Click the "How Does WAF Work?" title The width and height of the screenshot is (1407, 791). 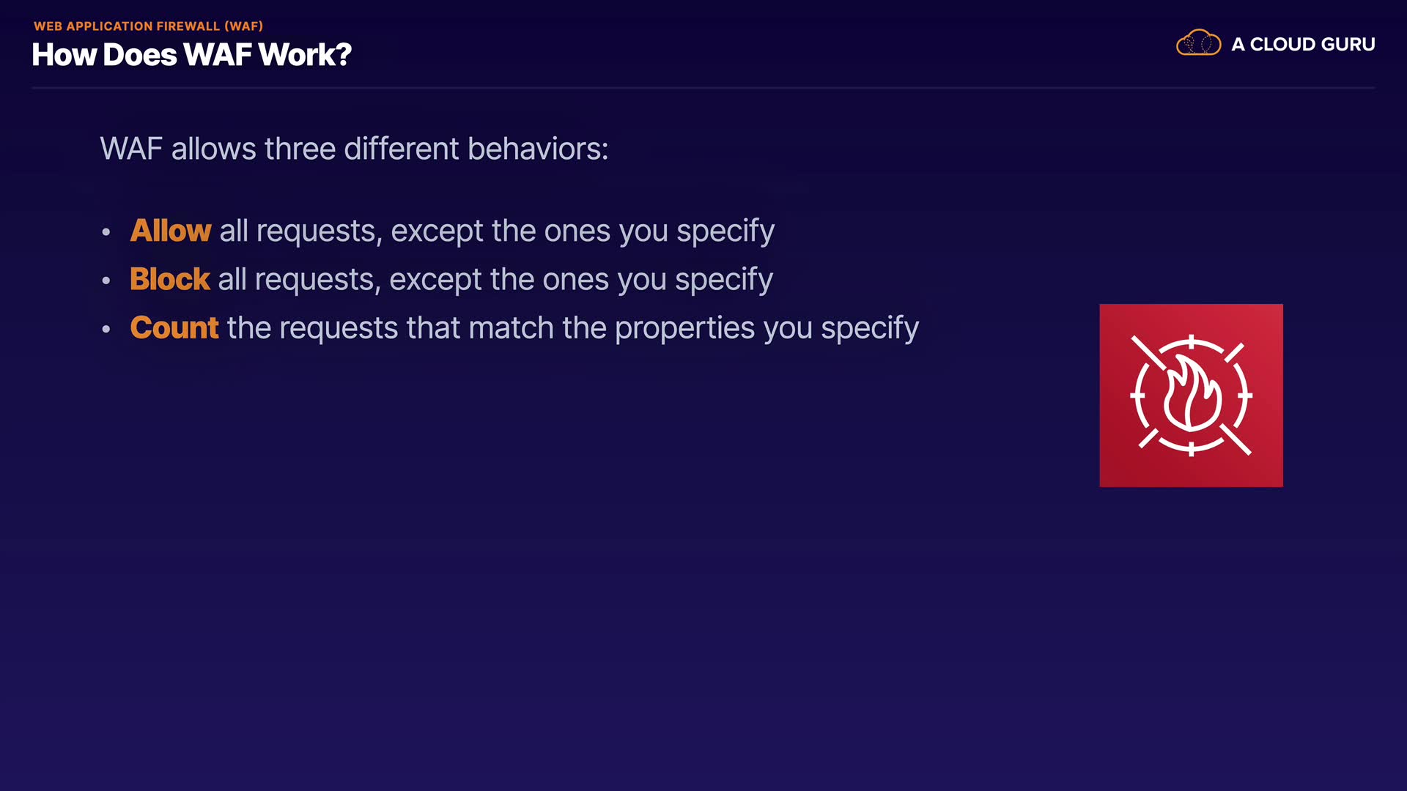[x=191, y=55]
